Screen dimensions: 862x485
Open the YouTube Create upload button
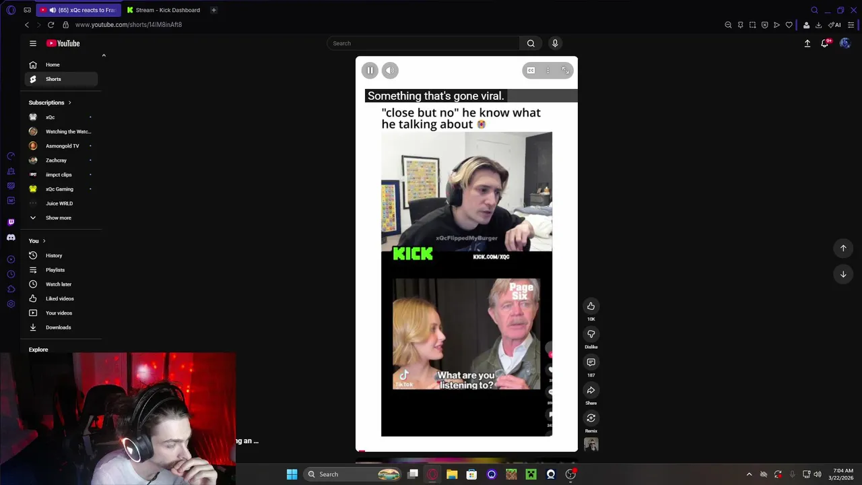[807, 43]
